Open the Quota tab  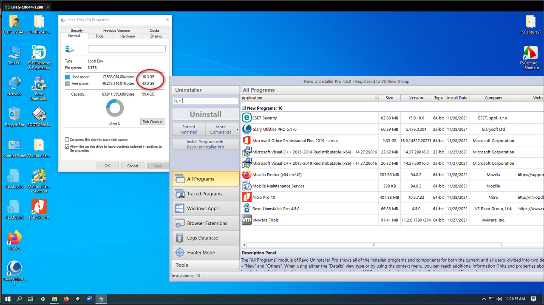154,31
